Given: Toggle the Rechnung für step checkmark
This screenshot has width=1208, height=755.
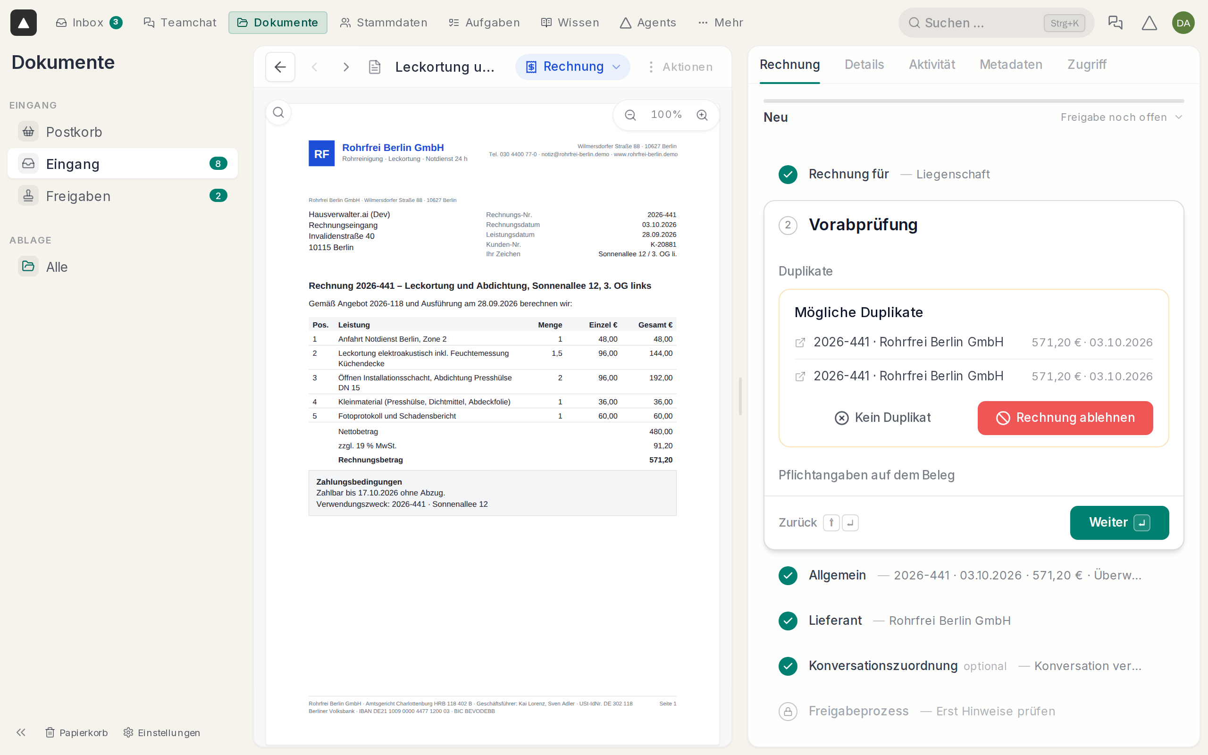Looking at the screenshot, I should [x=788, y=174].
